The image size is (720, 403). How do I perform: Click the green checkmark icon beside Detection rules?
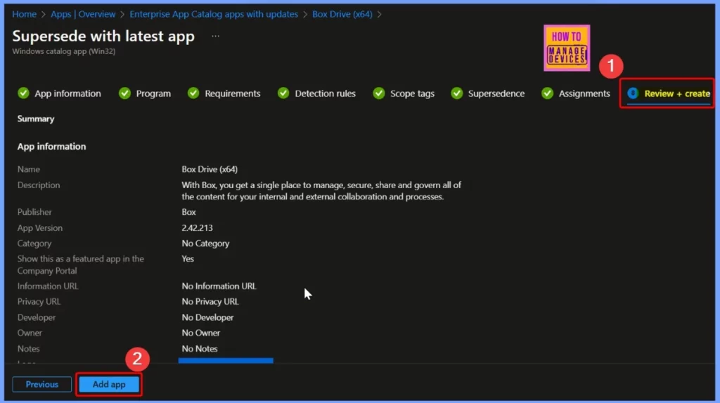283,93
